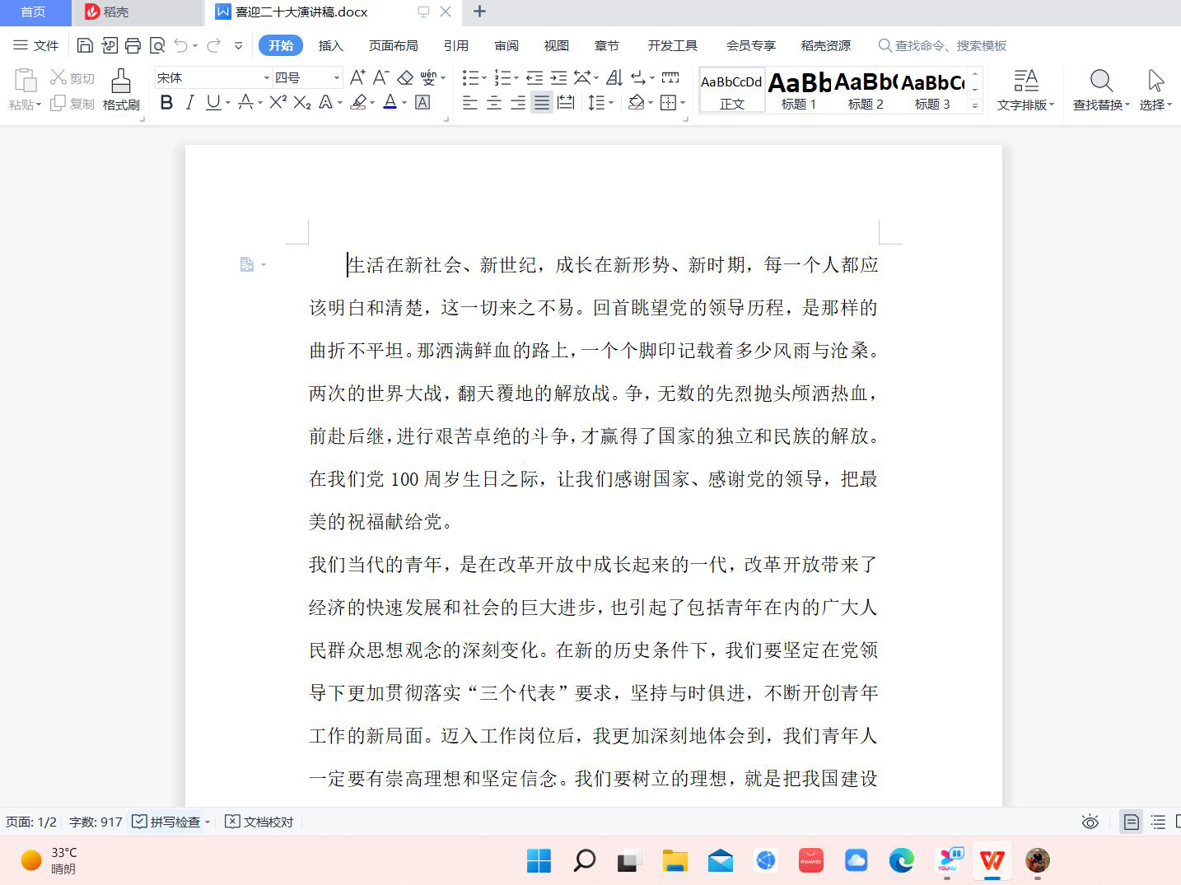Open Find and Replace (查找替换) tool

[x=1100, y=89]
